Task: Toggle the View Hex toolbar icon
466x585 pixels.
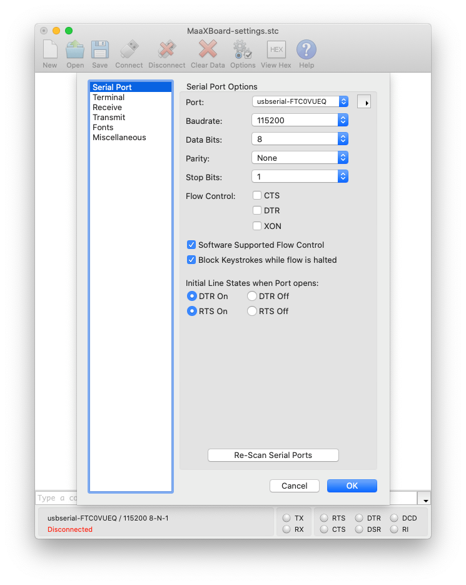Action: tap(276, 49)
